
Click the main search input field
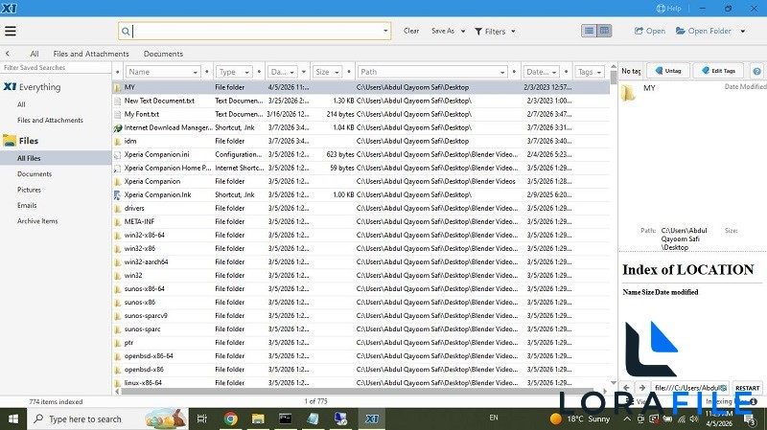tap(257, 31)
